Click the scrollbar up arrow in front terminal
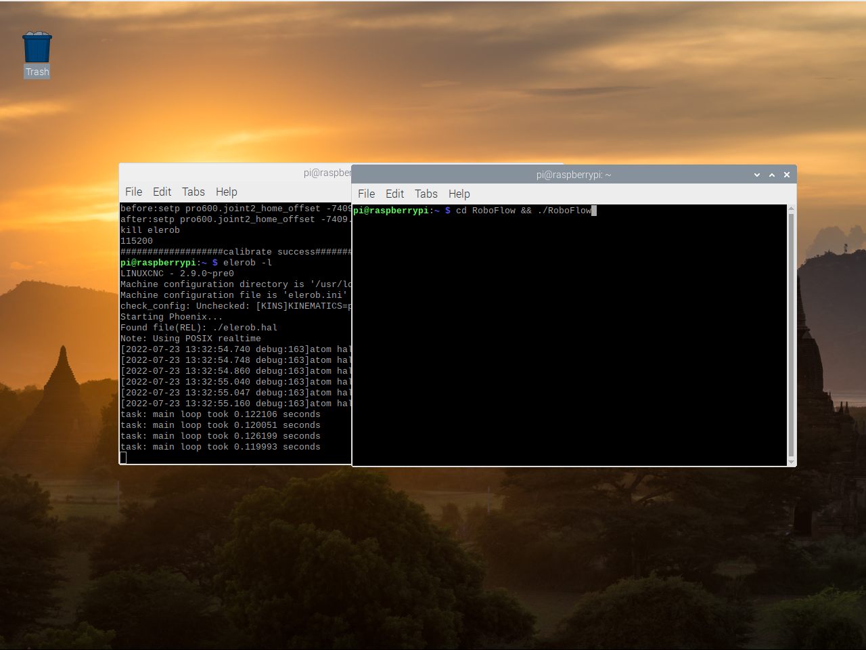The image size is (866, 650). point(791,209)
